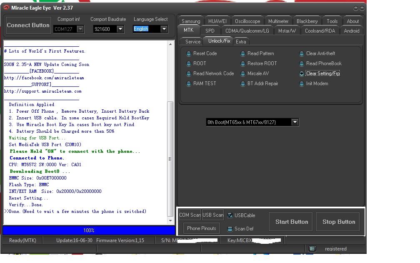Select the Read Pattern option
Image resolution: width=420 pixels, height=263 pixels.
point(257,53)
